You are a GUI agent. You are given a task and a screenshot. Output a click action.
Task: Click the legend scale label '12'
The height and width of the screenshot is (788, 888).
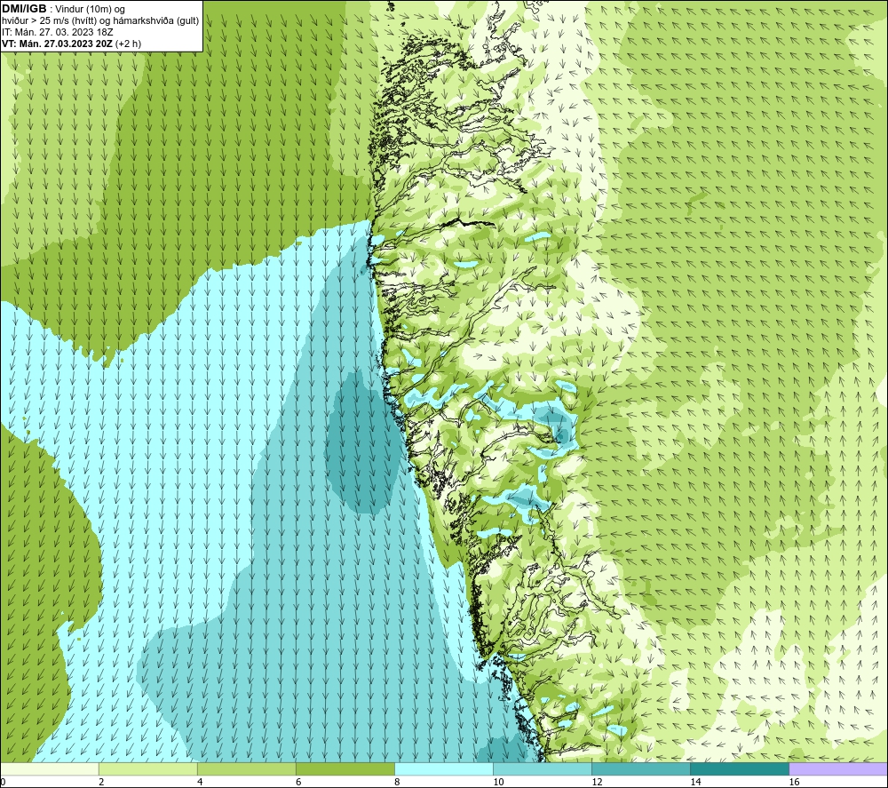597,782
